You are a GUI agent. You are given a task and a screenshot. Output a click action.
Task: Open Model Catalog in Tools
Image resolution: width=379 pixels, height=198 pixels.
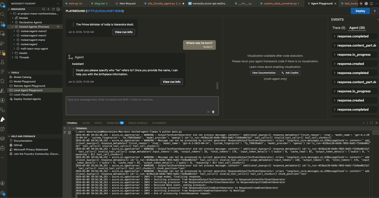click(x=22, y=77)
